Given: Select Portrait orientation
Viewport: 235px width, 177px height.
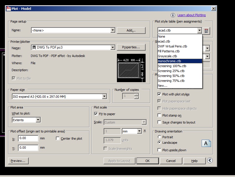Looking at the screenshot, I should 159,137.
